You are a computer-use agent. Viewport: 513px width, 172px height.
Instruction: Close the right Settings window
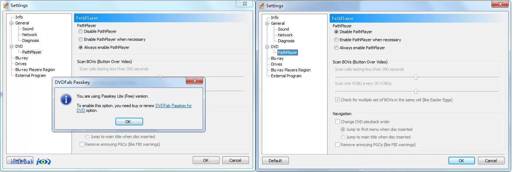[501, 4]
